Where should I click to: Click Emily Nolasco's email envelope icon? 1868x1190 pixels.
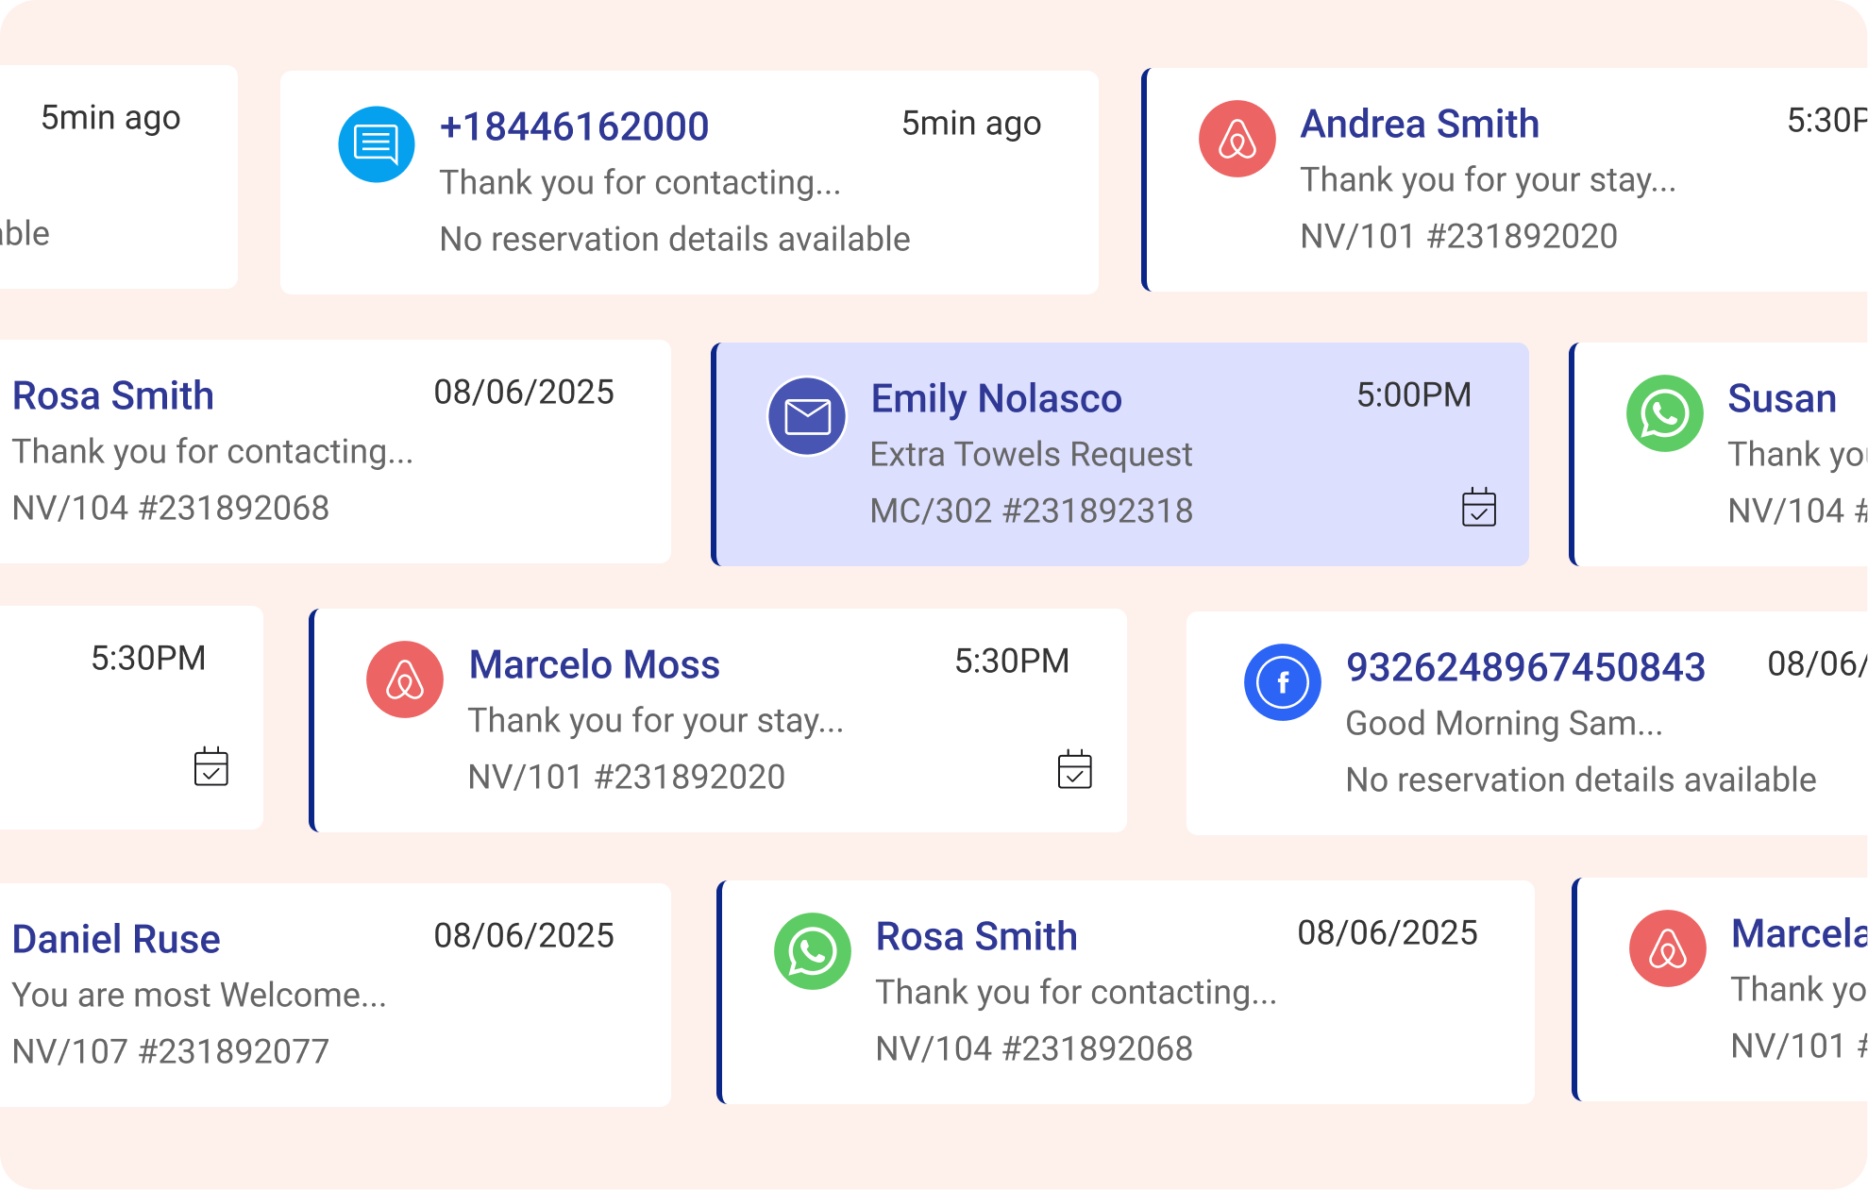coord(807,416)
